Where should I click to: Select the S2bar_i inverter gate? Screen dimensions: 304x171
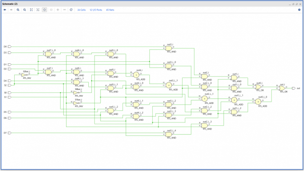click(24, 75)
